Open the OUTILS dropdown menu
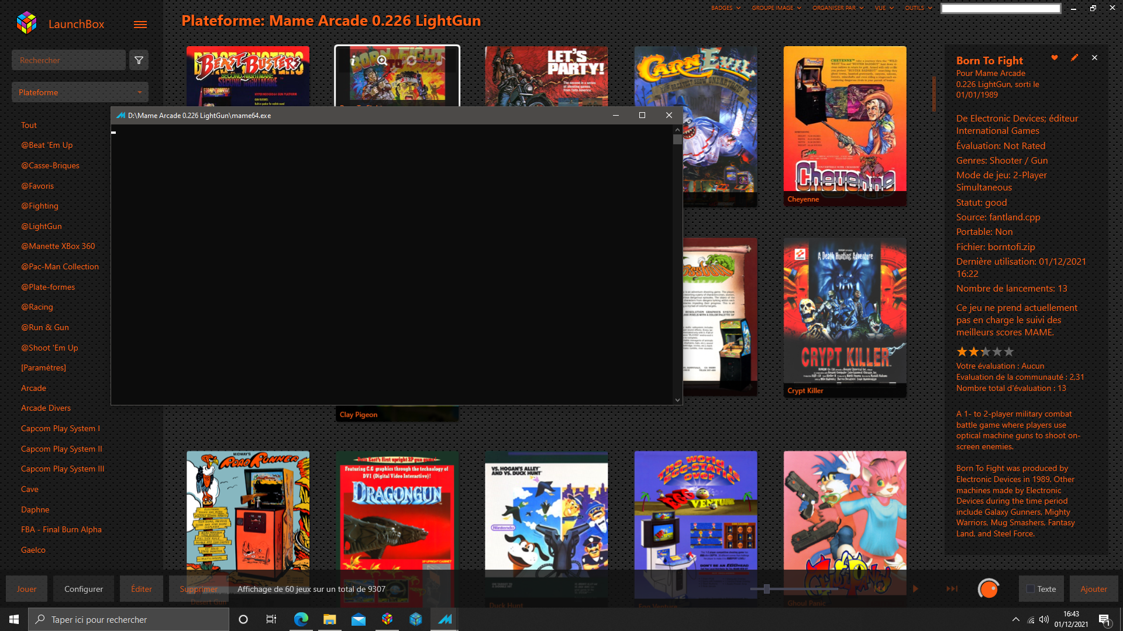 [x=918, y=8]
